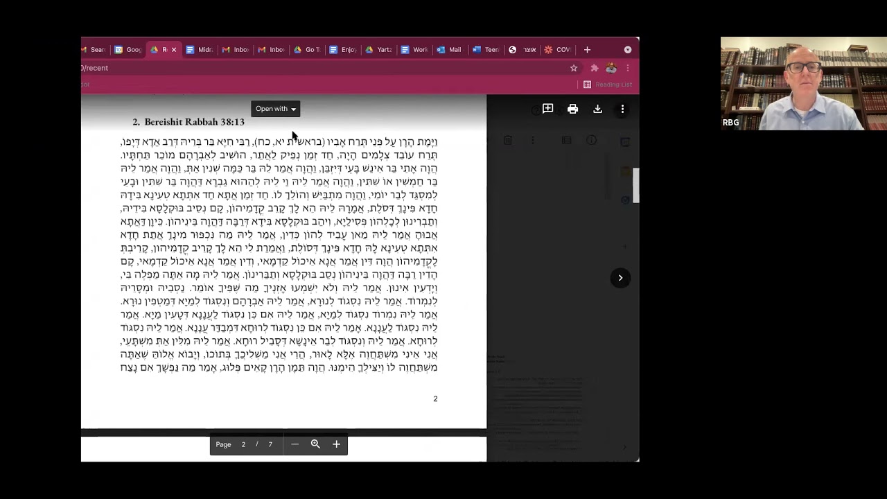This screenshot has height=499, width=887.
Task: Click the total page count '7'
Action: pos(270,444)
